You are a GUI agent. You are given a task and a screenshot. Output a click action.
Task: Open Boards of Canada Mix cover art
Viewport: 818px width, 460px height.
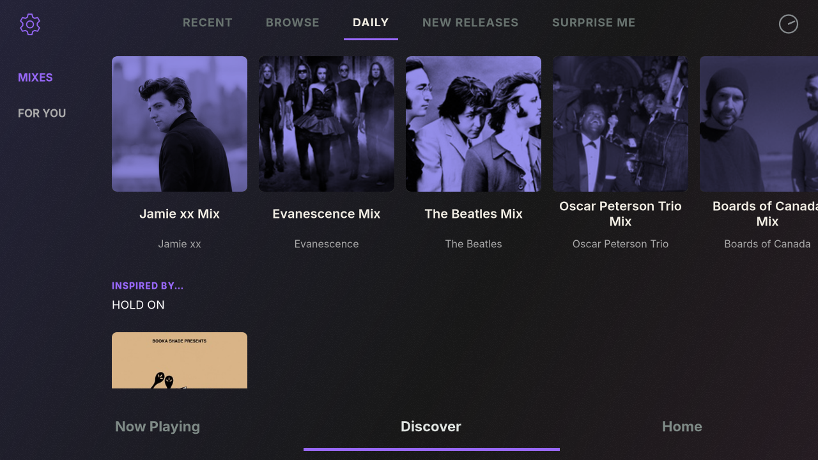(759, 124)
